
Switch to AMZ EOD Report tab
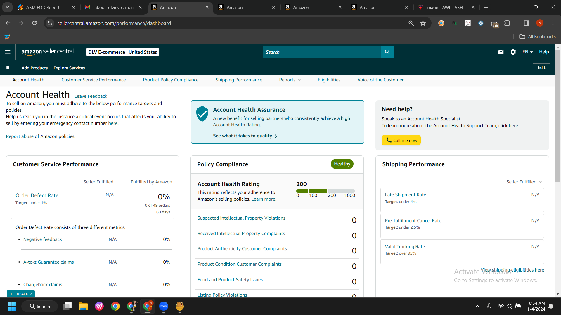tap(47, 7)
